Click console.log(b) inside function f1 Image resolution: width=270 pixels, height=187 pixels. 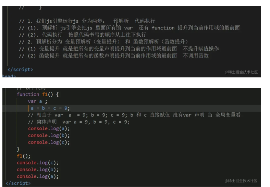coord(49,136)
